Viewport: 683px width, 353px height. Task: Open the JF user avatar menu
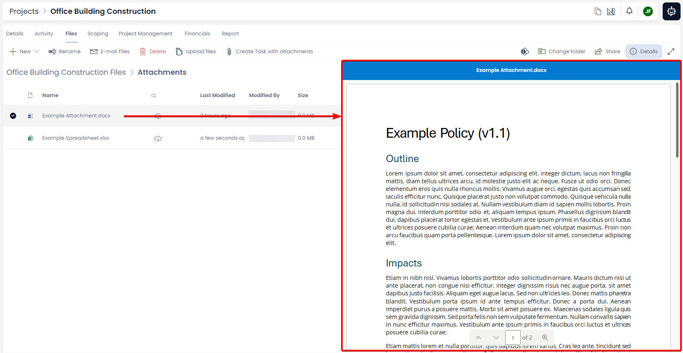648,11
